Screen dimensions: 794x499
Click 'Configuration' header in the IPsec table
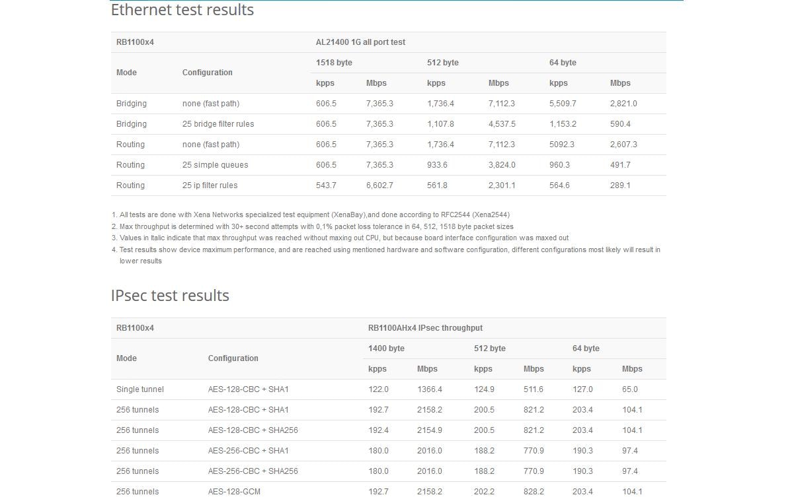(233, 358)
